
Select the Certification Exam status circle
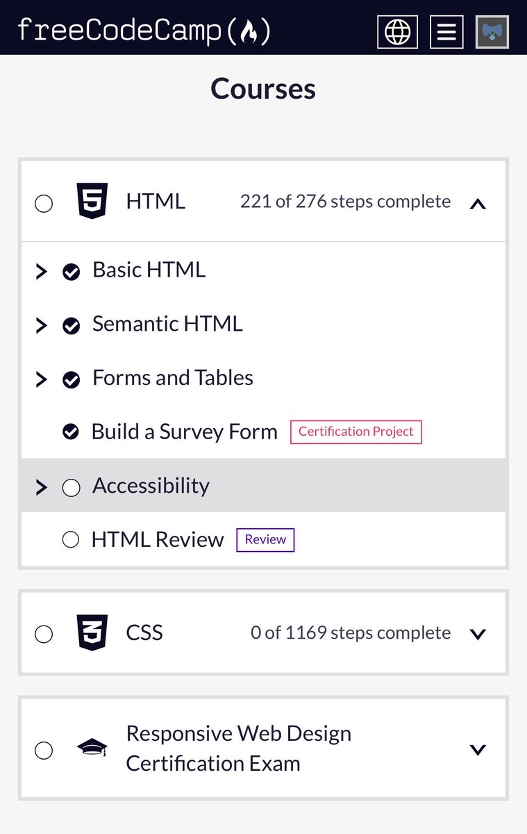tap(44, 751)
